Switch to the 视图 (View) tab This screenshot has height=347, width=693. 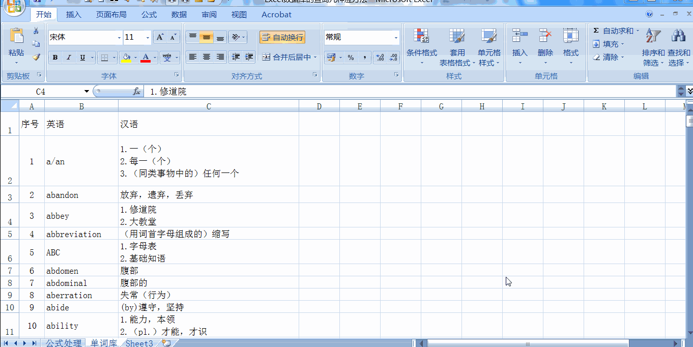239,14
